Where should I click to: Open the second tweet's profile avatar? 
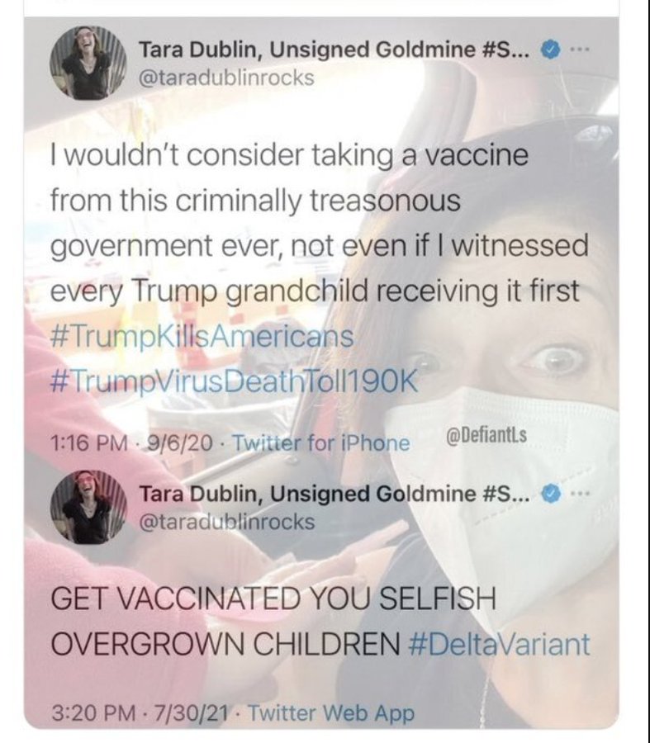tap(88, 507)
